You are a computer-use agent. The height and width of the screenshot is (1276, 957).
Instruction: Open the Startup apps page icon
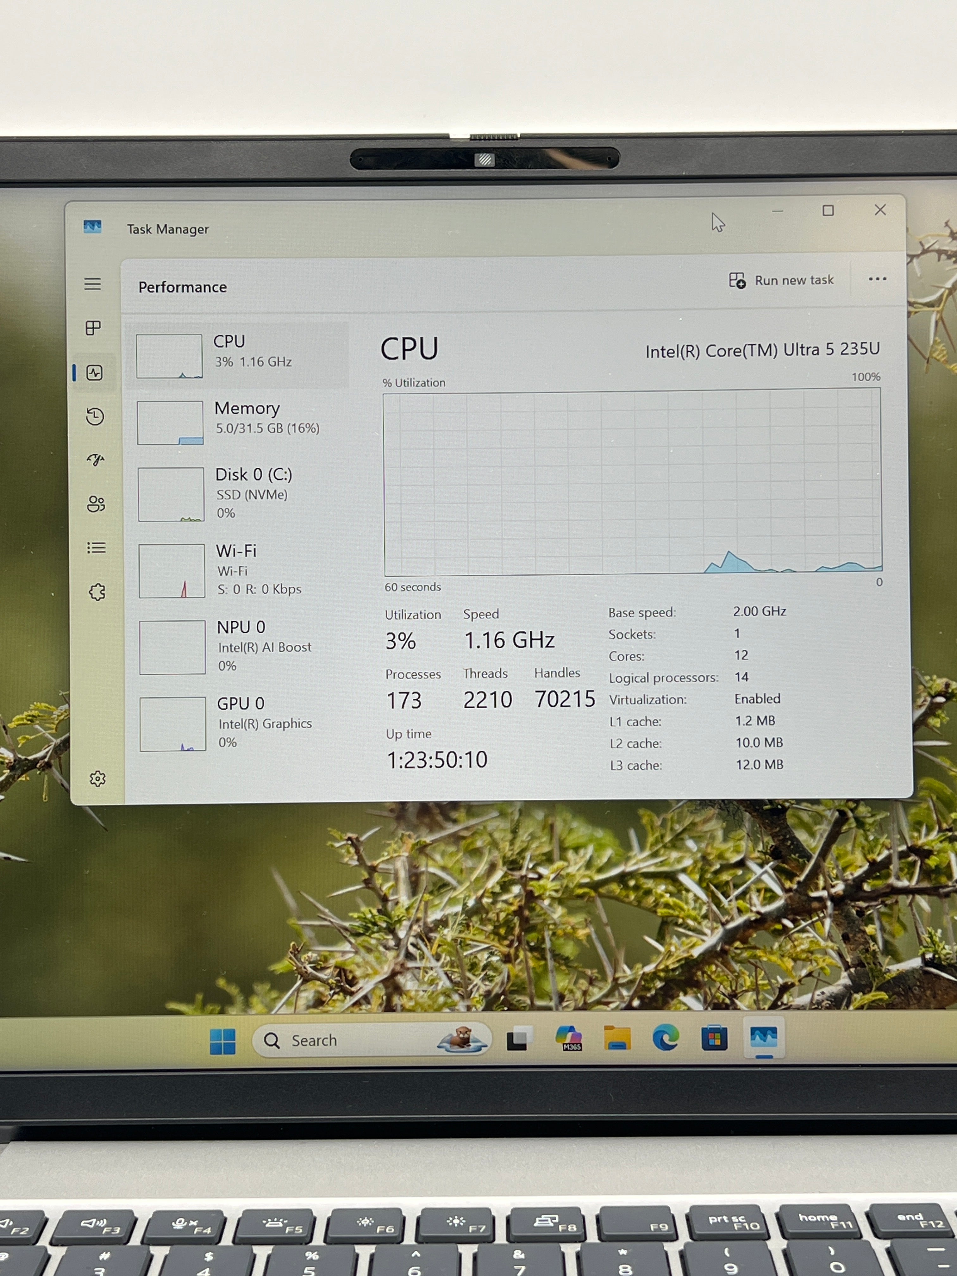click(96, 460)
